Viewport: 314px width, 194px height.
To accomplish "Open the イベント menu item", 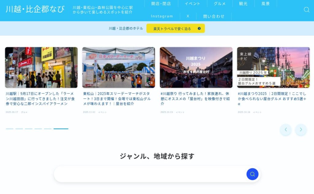I will (192, 4).
